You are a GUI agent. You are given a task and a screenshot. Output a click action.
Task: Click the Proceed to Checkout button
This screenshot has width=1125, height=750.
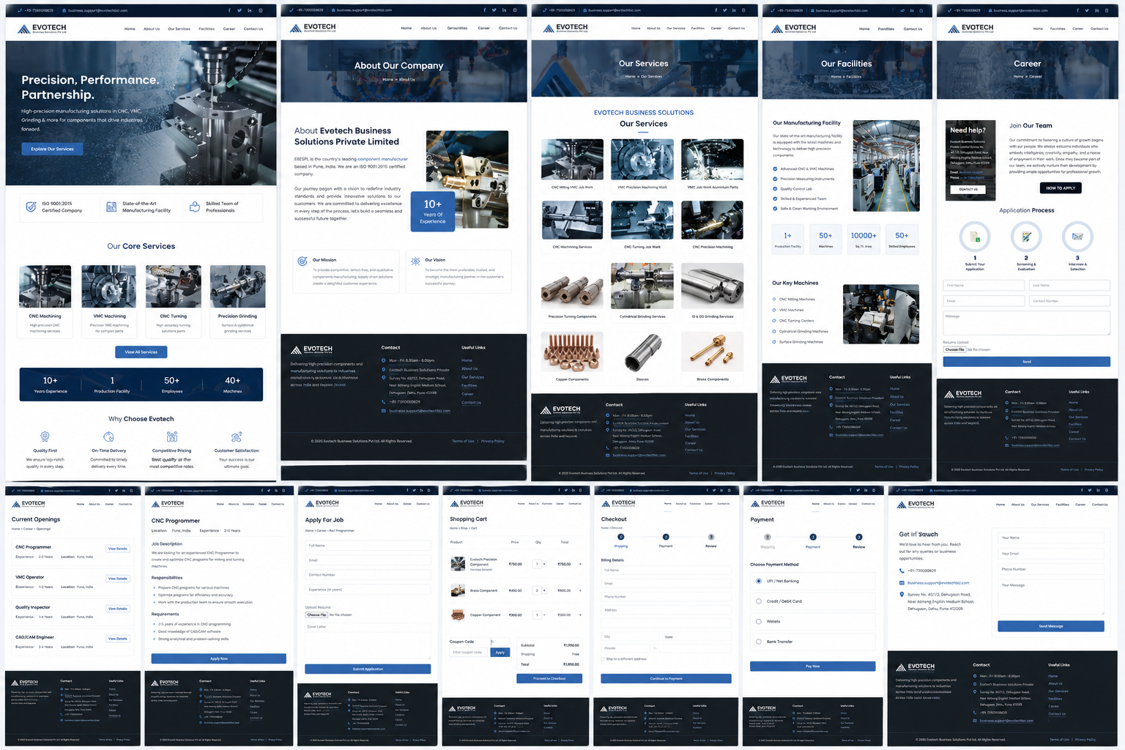[549, 679]
